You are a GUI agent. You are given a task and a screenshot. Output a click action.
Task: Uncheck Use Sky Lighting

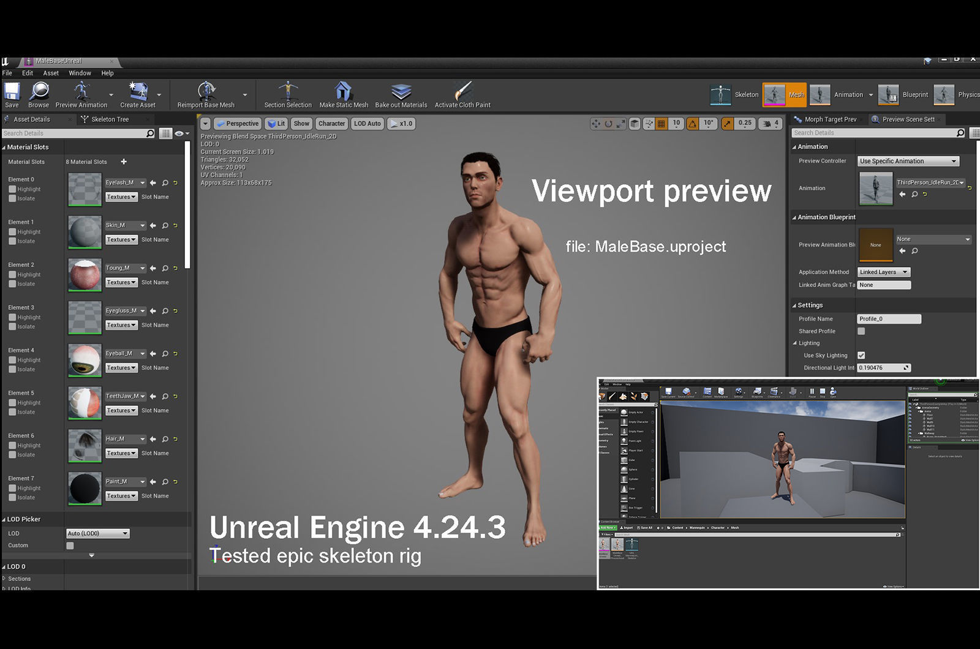[x=861, y=355]
